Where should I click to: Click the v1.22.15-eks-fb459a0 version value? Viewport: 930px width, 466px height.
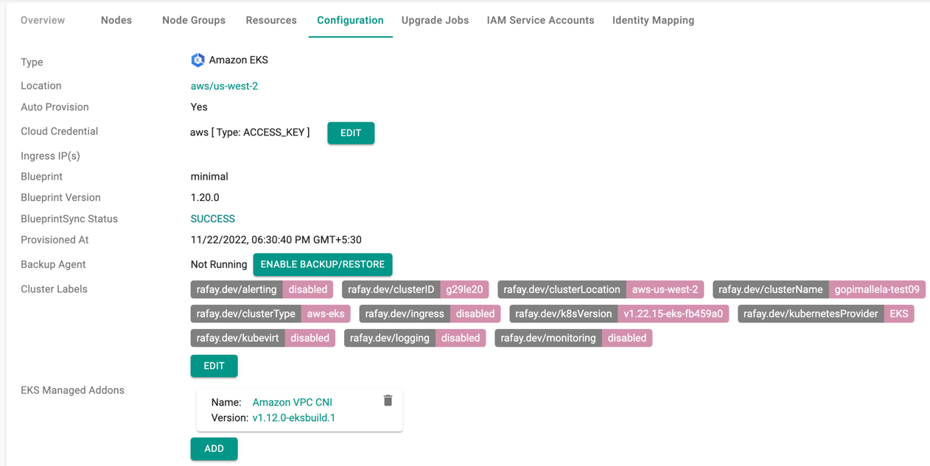(673, 314)
